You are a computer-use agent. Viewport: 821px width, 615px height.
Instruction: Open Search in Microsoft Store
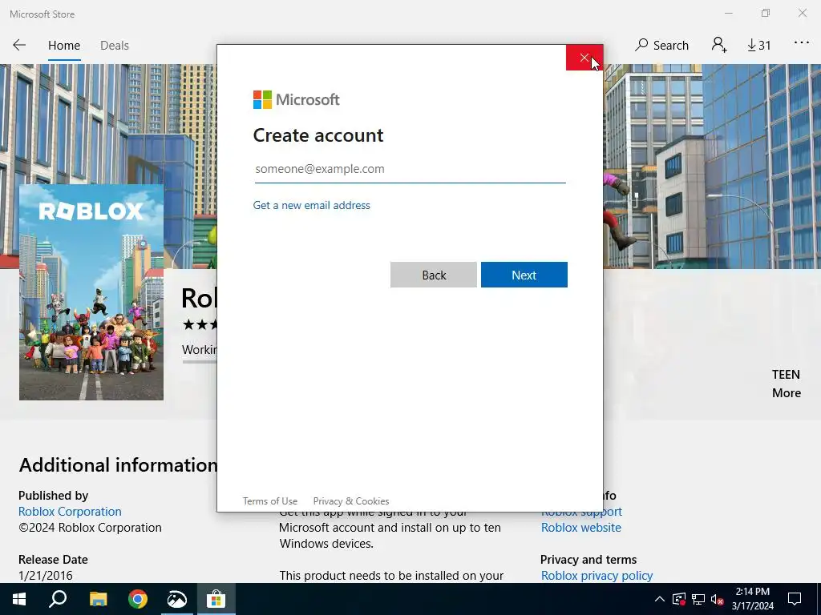(661, 45)
